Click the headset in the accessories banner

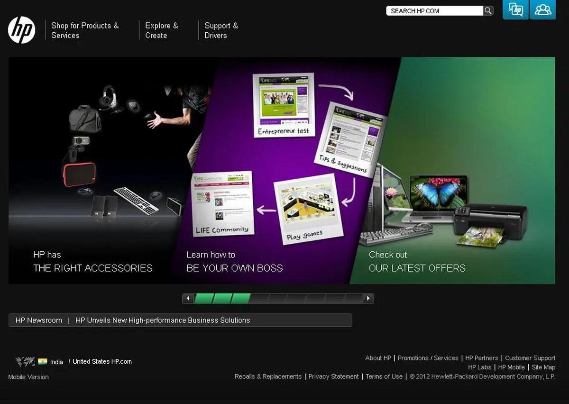(109, 98)
